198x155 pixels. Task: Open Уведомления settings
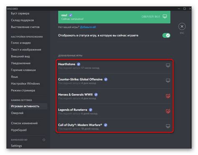[21, 63]
